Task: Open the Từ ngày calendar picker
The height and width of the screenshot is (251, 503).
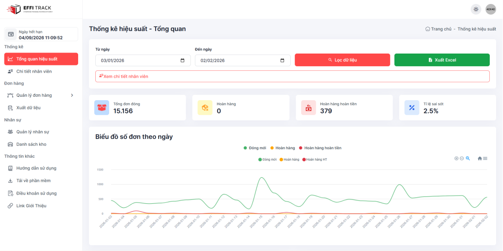Action: pyautogui.click(x=182, y=60)
